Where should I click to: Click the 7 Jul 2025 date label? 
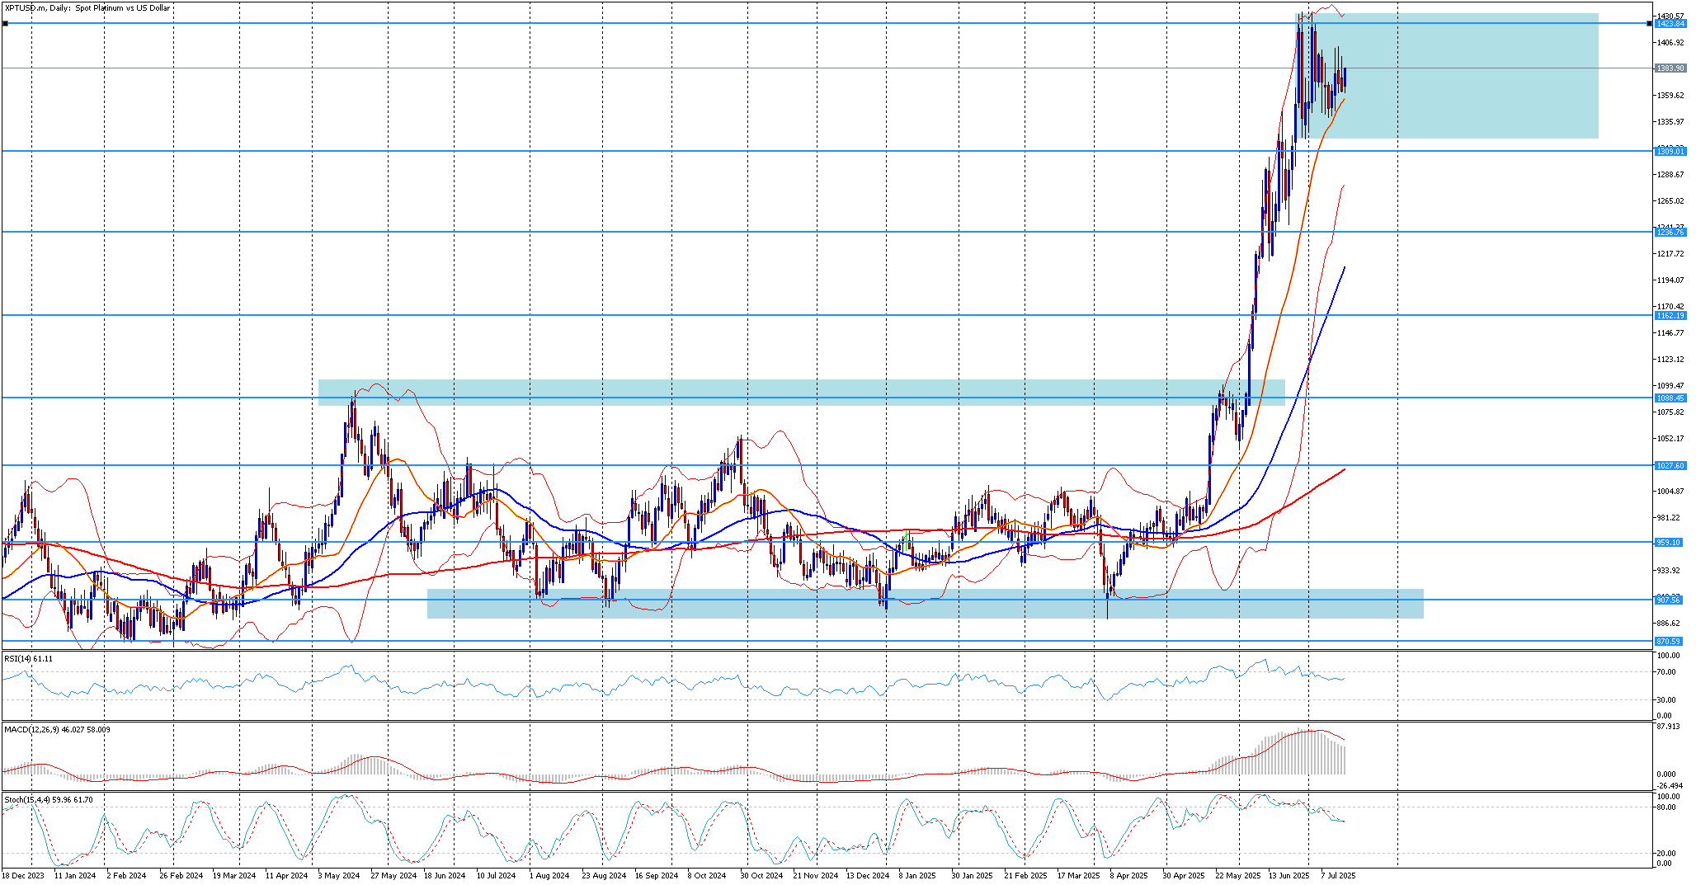pyautogui.click(x=1337, y=876)
